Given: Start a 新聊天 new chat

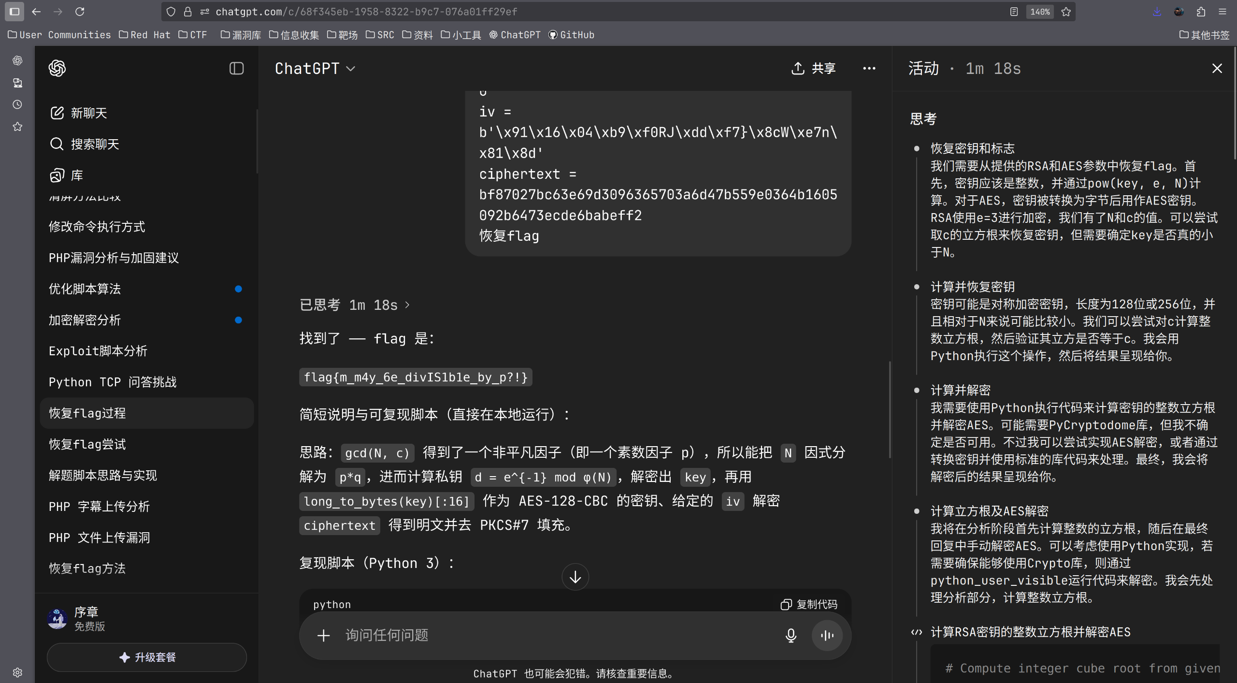Looking at the screenshot, I should point(79,113).
